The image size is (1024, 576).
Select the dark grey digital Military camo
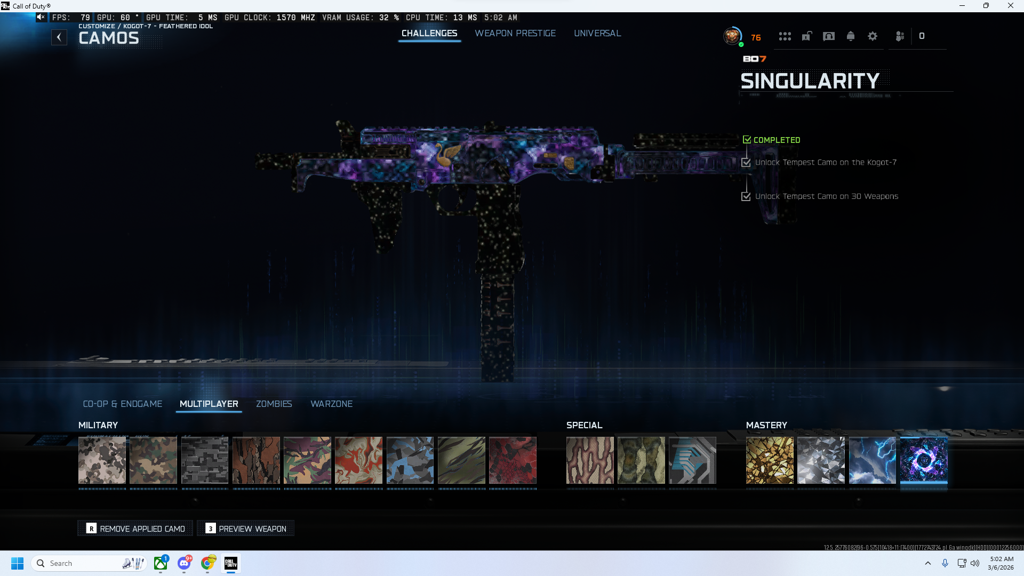[205, 460]
